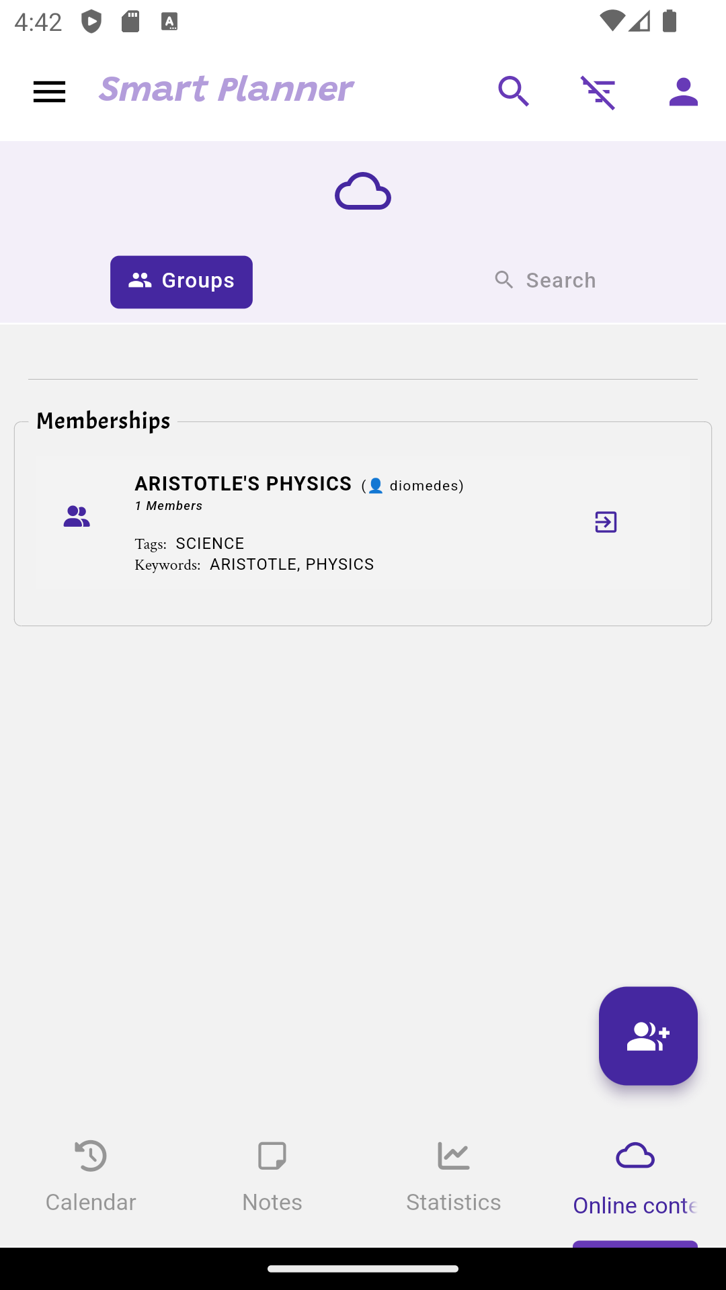Viewport: 726px width, 1290px height.
Task: Open the Notes section
Action: click(x=272, y=1177)
